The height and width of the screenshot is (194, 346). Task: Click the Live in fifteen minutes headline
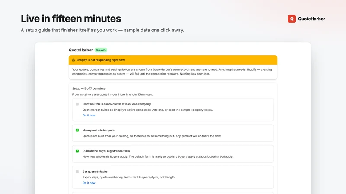pos(71,19)
